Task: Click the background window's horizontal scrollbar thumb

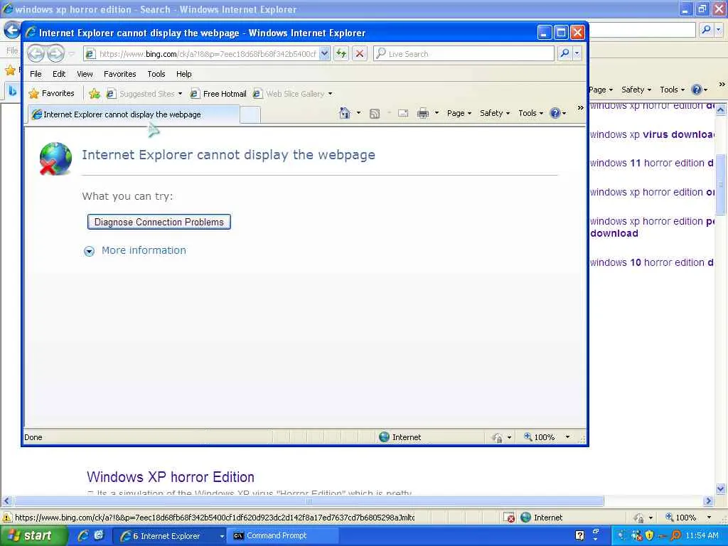Action: pyautogui.click(x=309, y=501)
